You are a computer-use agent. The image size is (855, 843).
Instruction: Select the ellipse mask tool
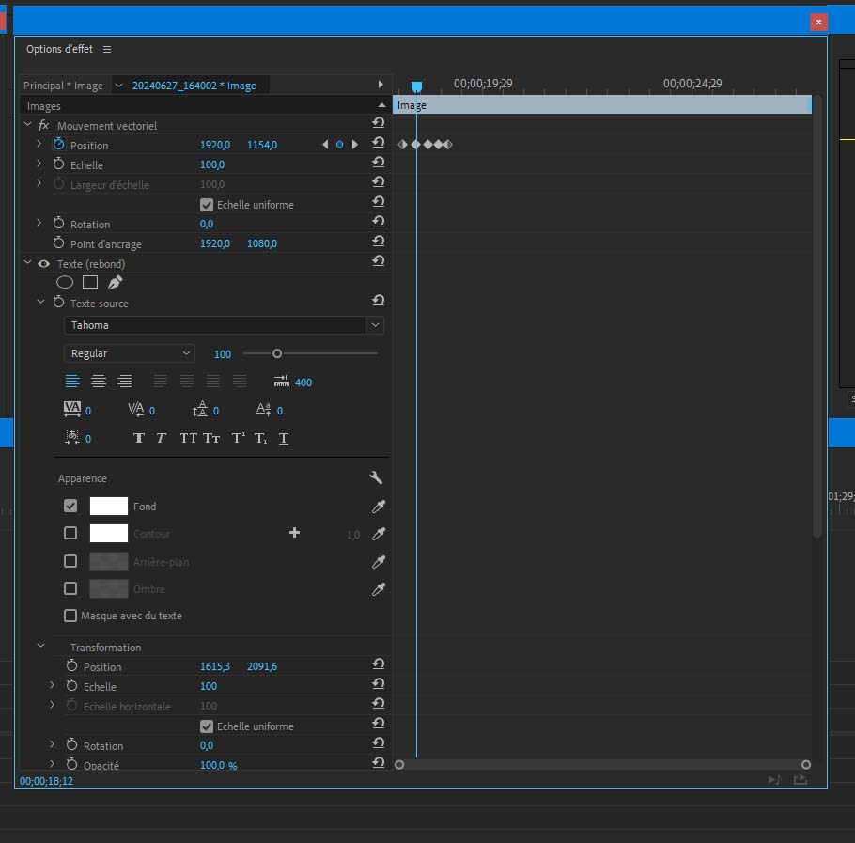click(x=65, y=282)
